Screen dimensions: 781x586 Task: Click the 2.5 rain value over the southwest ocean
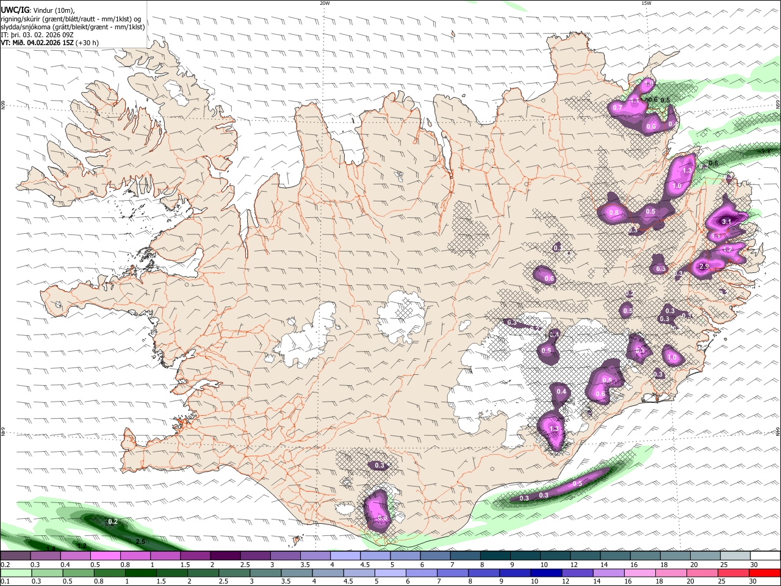click(x=140, y=541)
